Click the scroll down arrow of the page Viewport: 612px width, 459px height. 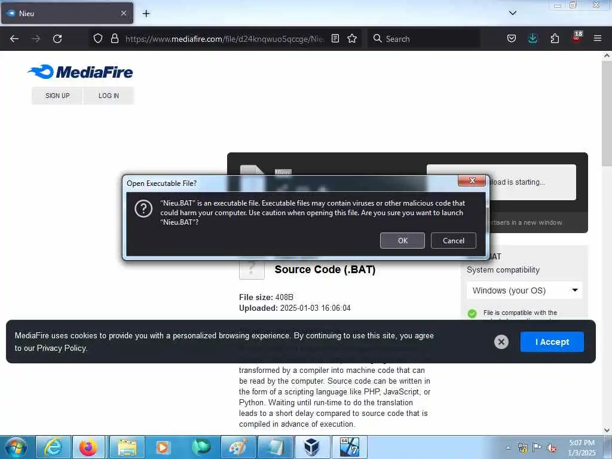tap(607, 430)
